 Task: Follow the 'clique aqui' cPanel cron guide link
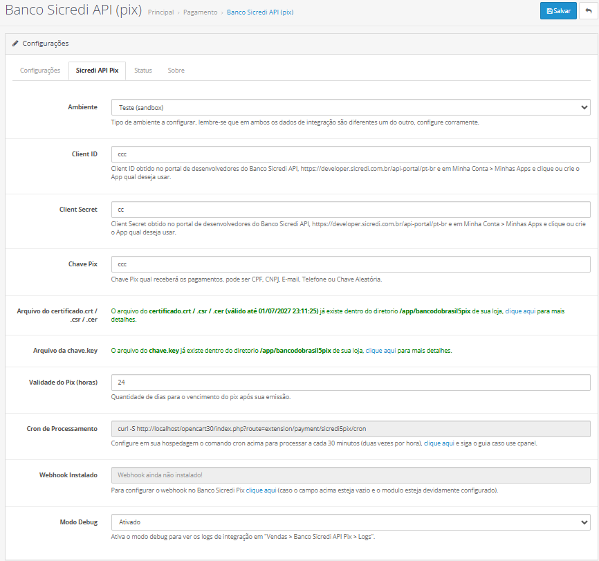point(439,443)
